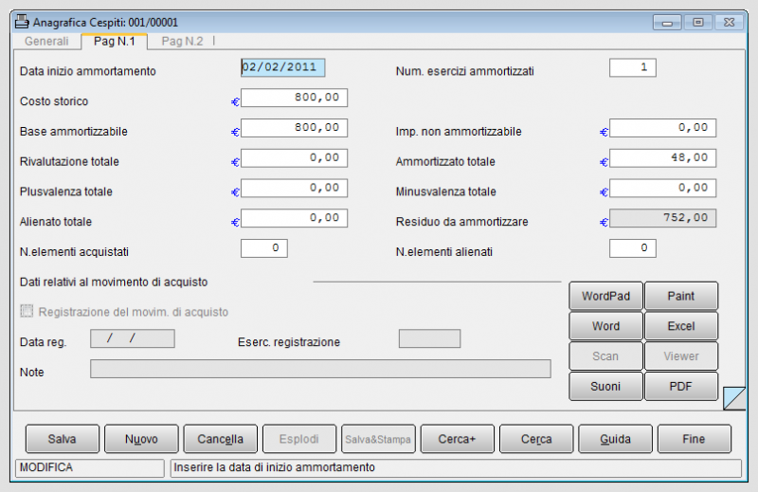
Task: Click the page-corner icon beside PDF button
Action: click(x=734, y=397)
